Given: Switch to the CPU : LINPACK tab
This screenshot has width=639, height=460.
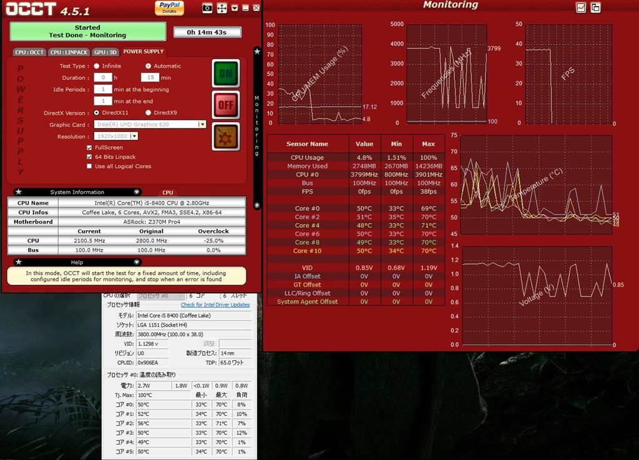Looking at the screenshot, I should [69, 52].
